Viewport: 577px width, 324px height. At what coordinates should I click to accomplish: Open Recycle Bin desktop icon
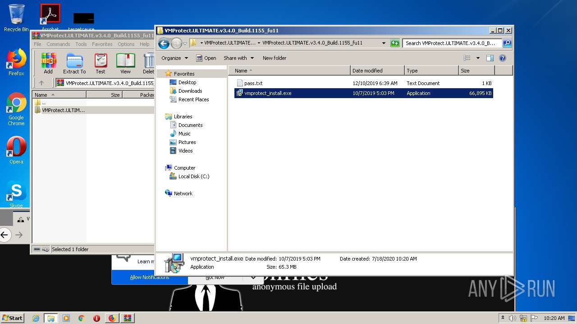click(16, 18)
